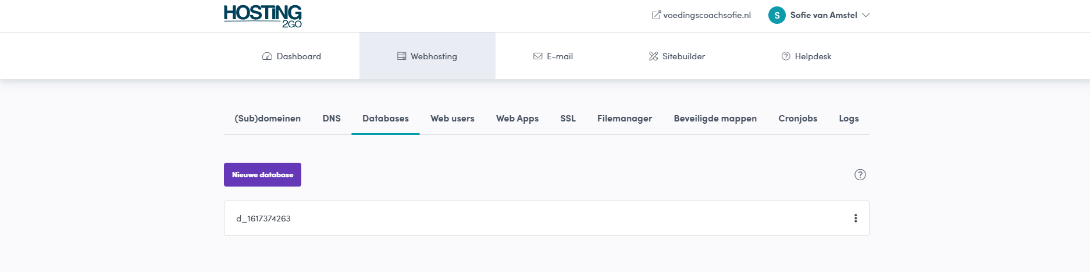
Task: Switch to the DNS tab
Action: 332,119
